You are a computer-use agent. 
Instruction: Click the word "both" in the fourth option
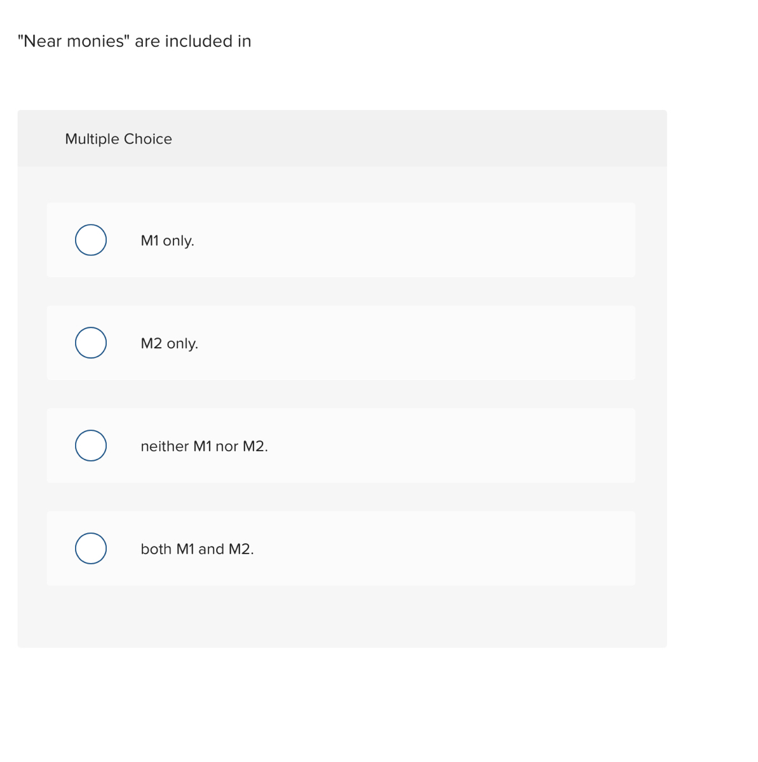click(x=156, y=549)
